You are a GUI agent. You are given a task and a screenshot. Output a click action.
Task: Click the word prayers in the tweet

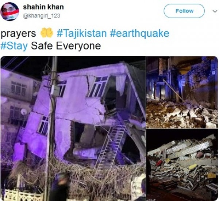18,33
